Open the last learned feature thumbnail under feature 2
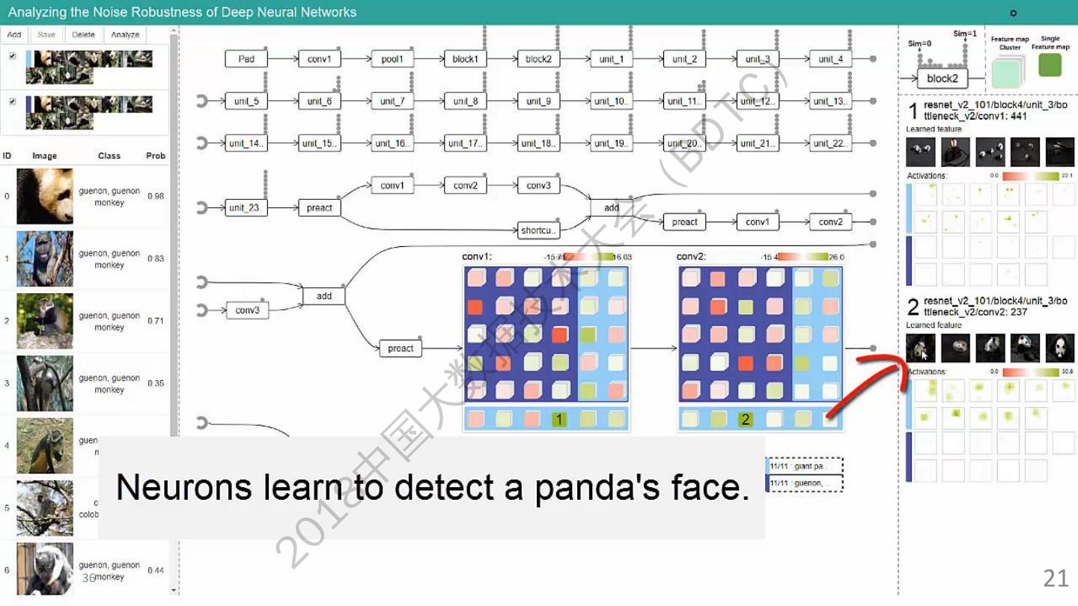The width and height of the screenshot is (1078, 606). pos(1060,349)
